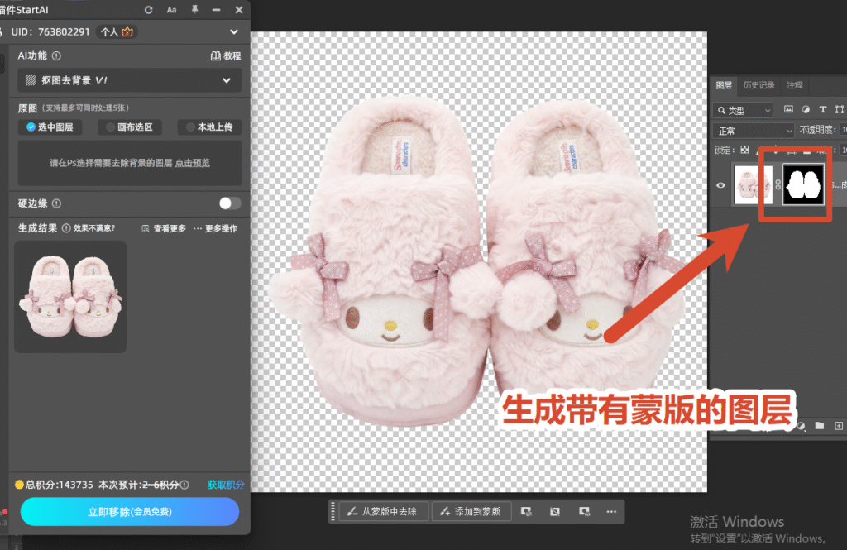Pin the StartAI plugin panel
The width and height of the screenshot is (847, 550).
pyautogui.click(x=194, y=10)
